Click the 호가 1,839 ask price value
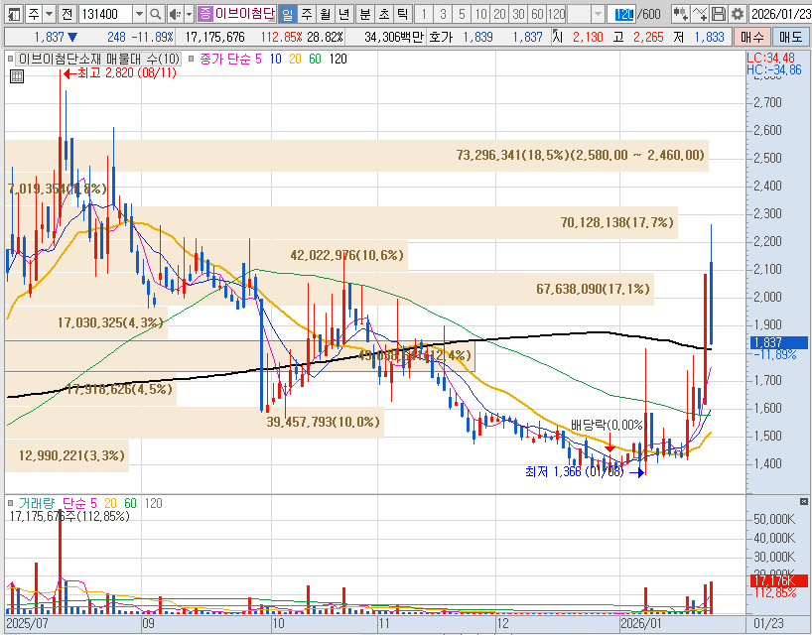 pyautogui.click(x=478, y=37)
